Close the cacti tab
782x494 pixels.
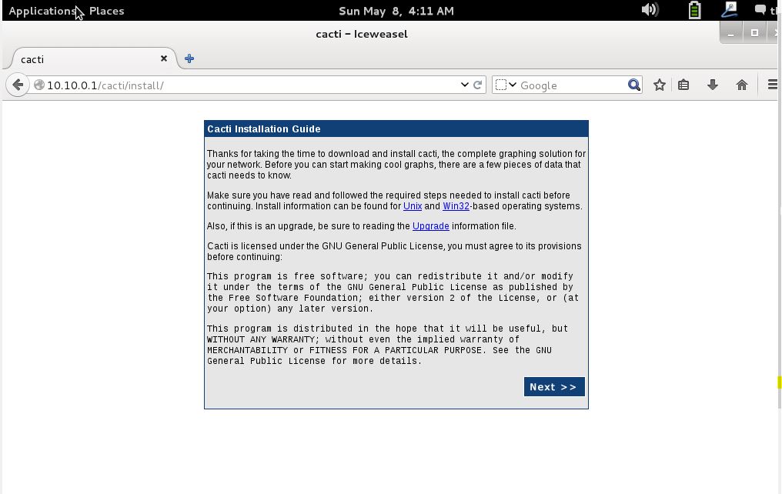click(x=164, y=58)
